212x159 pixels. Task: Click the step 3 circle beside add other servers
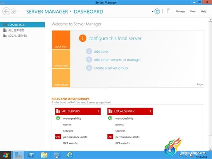tap(89, 59)
